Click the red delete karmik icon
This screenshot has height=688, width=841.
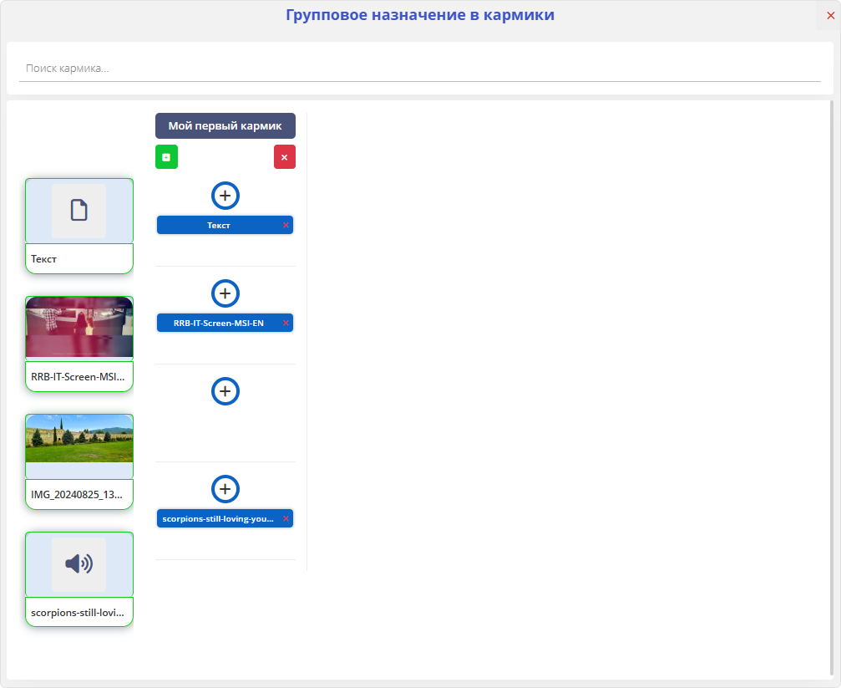point(284,156)
